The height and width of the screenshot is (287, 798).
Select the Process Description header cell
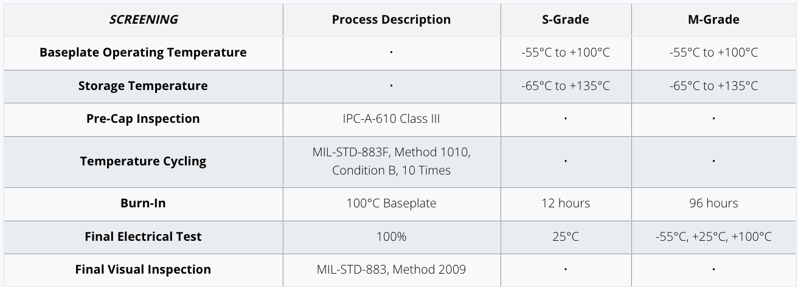click(391, 19)
